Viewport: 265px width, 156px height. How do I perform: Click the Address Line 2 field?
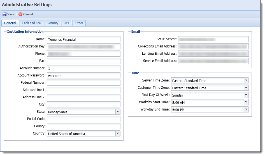(84, 97)
